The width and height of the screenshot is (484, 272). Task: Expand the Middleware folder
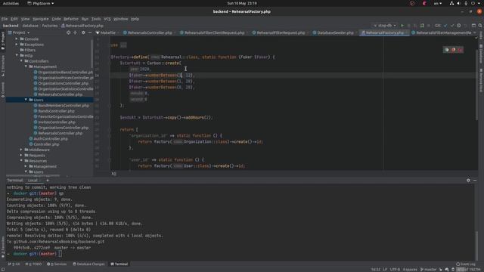pyautogui.click(x=21, y=150)
